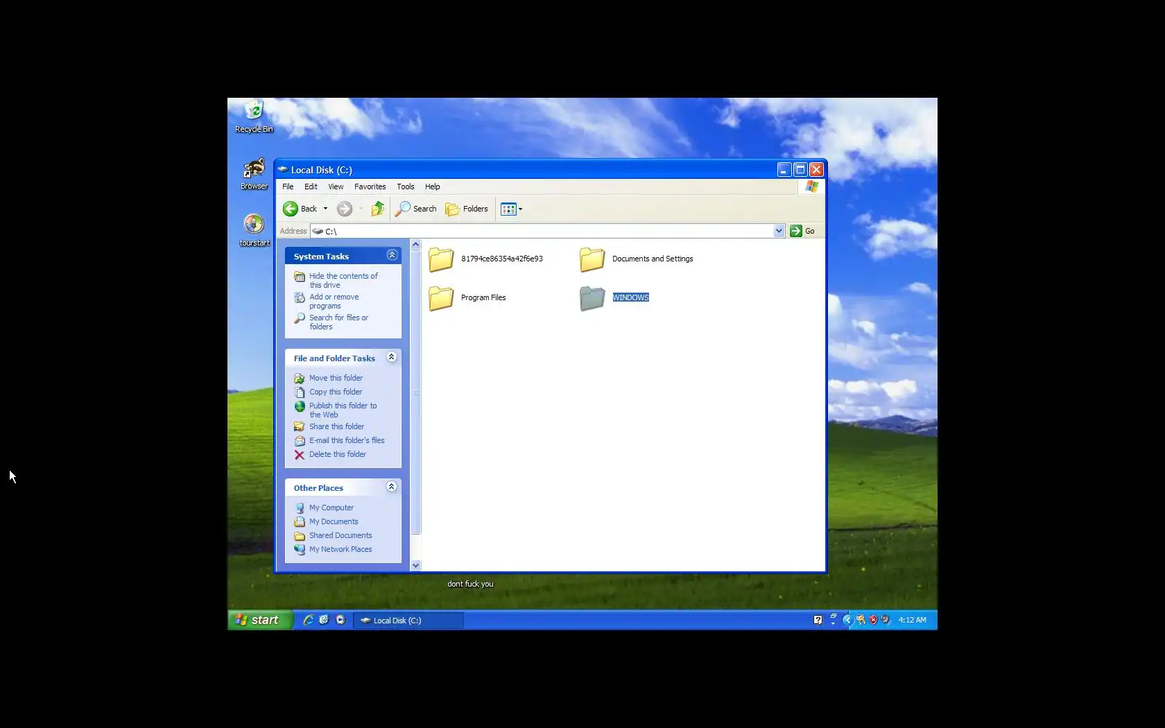Open the Search pane from the toolbar

coord(416,209)
